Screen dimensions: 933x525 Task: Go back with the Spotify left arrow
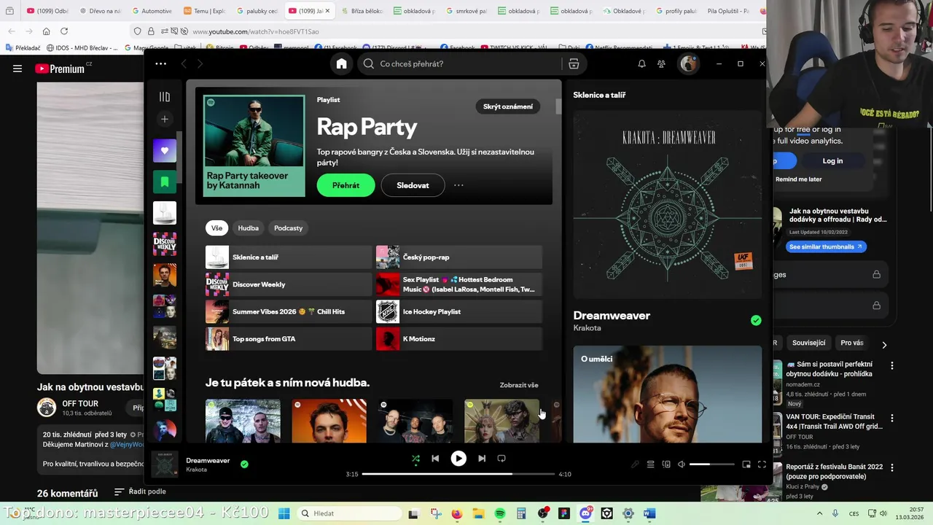click(x=184, y=64)
